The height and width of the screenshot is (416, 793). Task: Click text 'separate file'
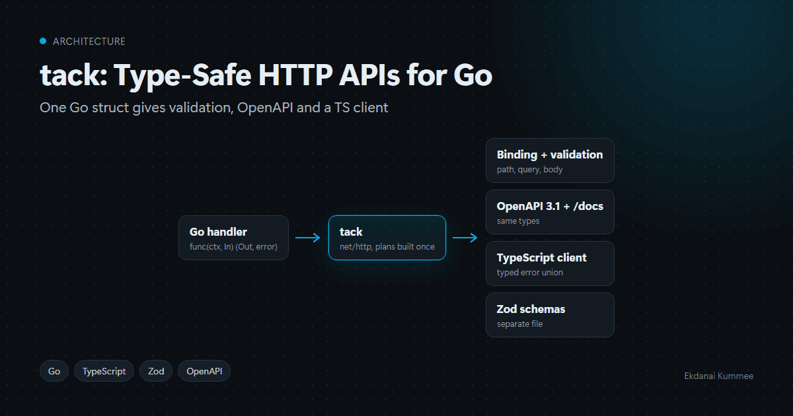pos(521,324)
